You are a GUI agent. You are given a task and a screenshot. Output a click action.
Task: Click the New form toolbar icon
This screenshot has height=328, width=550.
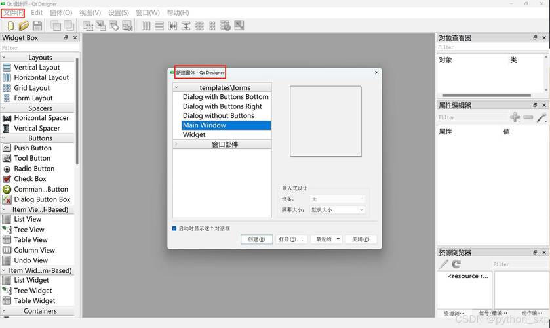point(10,26)
